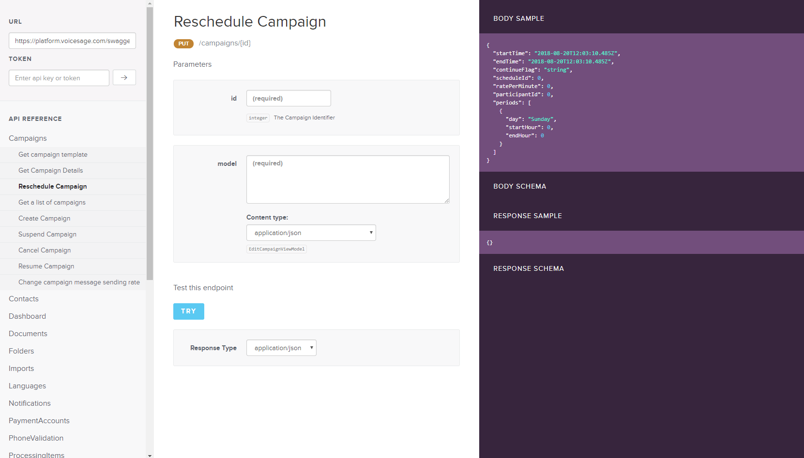Click inside the required id field

click(288, 98)
